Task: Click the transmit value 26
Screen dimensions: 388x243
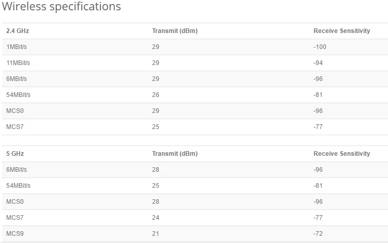Action: click(156, 95)
